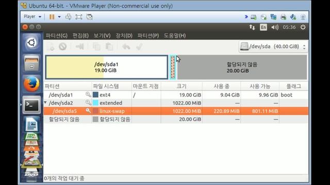The image size is (330, 185).
Task: Click the gray unallocated filesystem swatch
Action: click(x=95, y=119)
